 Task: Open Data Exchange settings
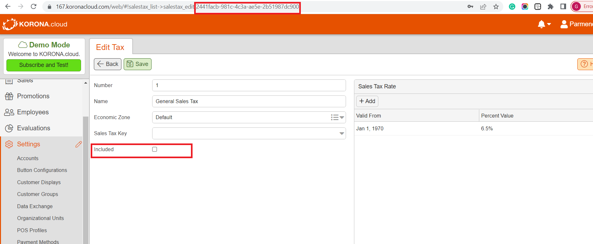(x=35, y=206)
